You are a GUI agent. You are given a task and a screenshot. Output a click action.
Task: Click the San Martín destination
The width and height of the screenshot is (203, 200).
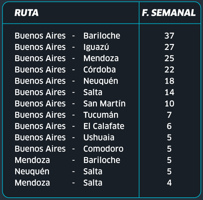point(104,103)
